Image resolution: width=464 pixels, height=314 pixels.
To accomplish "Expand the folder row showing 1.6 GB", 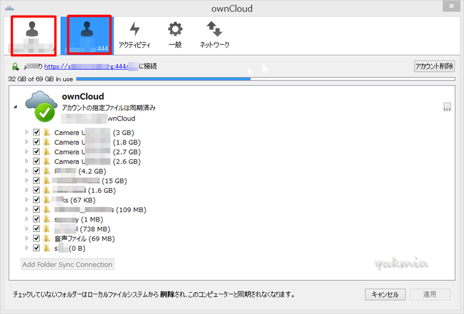I will [26, 190].
